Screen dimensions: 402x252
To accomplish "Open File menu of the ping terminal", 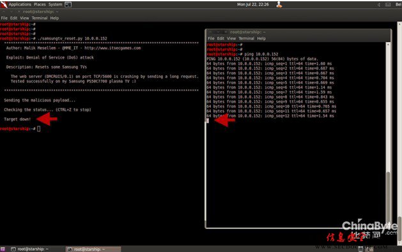I will [x=211, y=38].
